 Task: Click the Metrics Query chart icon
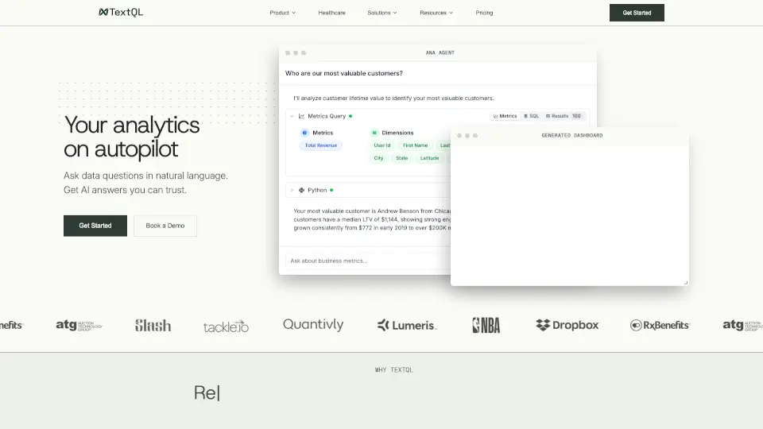[302, 116]
